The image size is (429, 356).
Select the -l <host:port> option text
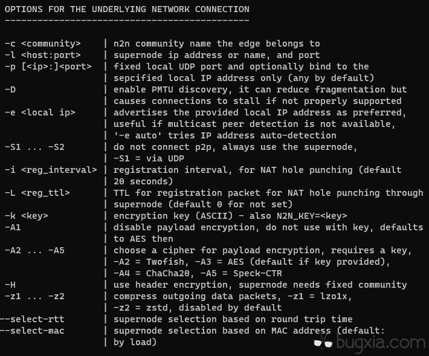point(42,55)
